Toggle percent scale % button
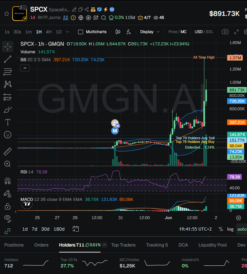Viewport: 247px width, 274px height. pyautogui.click(x=221, y=229)
